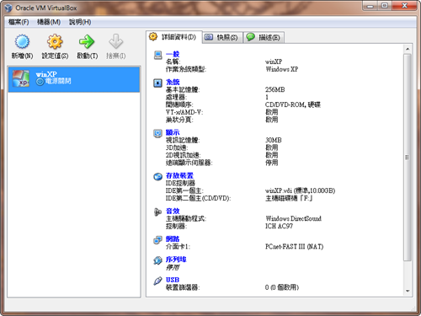Click the power-off status icon under winXP
Screen dimensions: 421x316
(40, 82)
